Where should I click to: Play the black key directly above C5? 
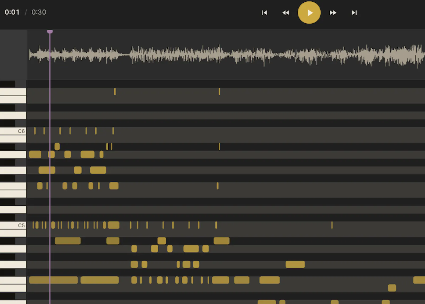7,217
